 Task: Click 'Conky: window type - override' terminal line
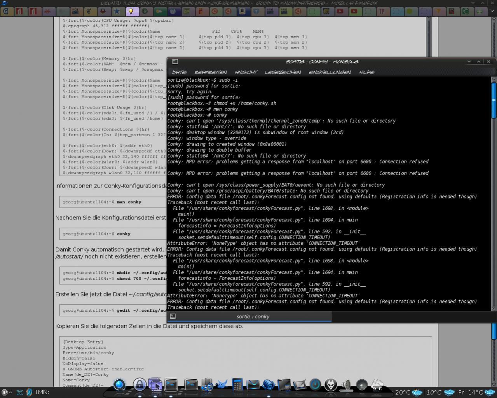pyautogui.click(x=207, y=139)
